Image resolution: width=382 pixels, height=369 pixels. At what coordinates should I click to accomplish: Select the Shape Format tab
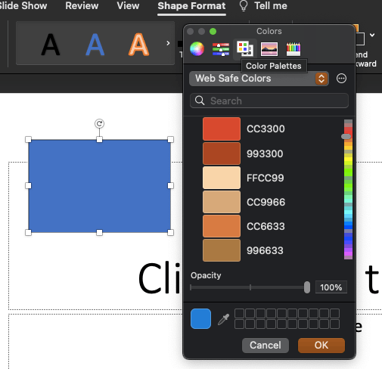point(191,6)
